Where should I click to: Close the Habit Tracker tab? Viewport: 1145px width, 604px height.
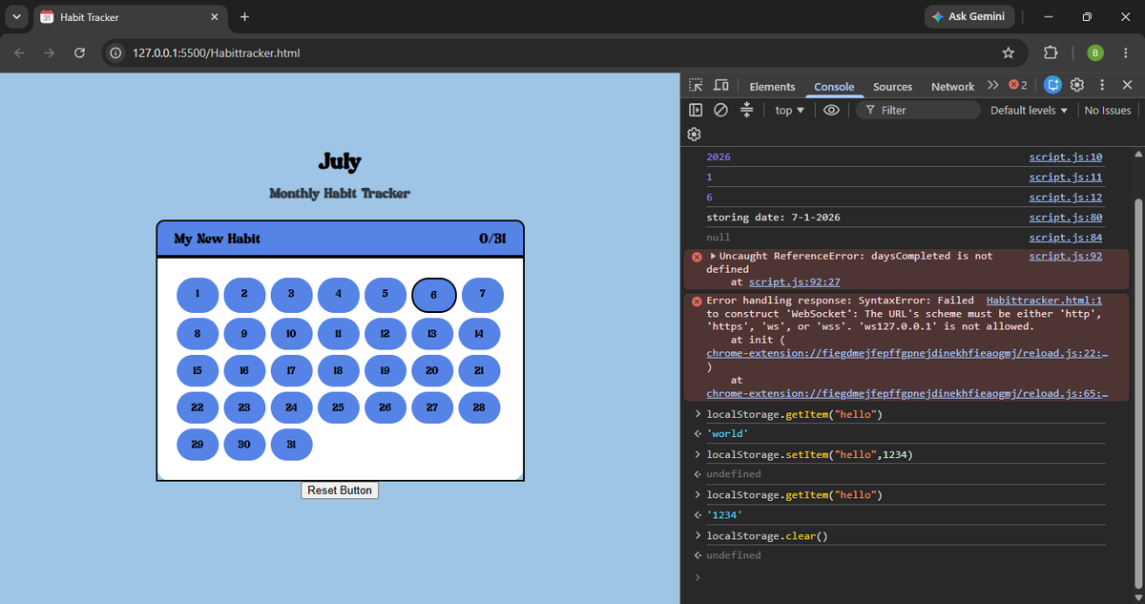(x=214, y=17)
